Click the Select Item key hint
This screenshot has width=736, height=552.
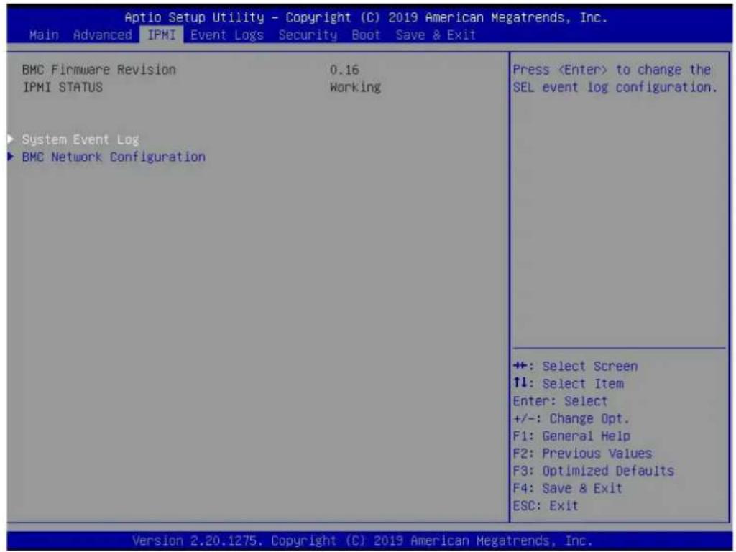(569, 384)
